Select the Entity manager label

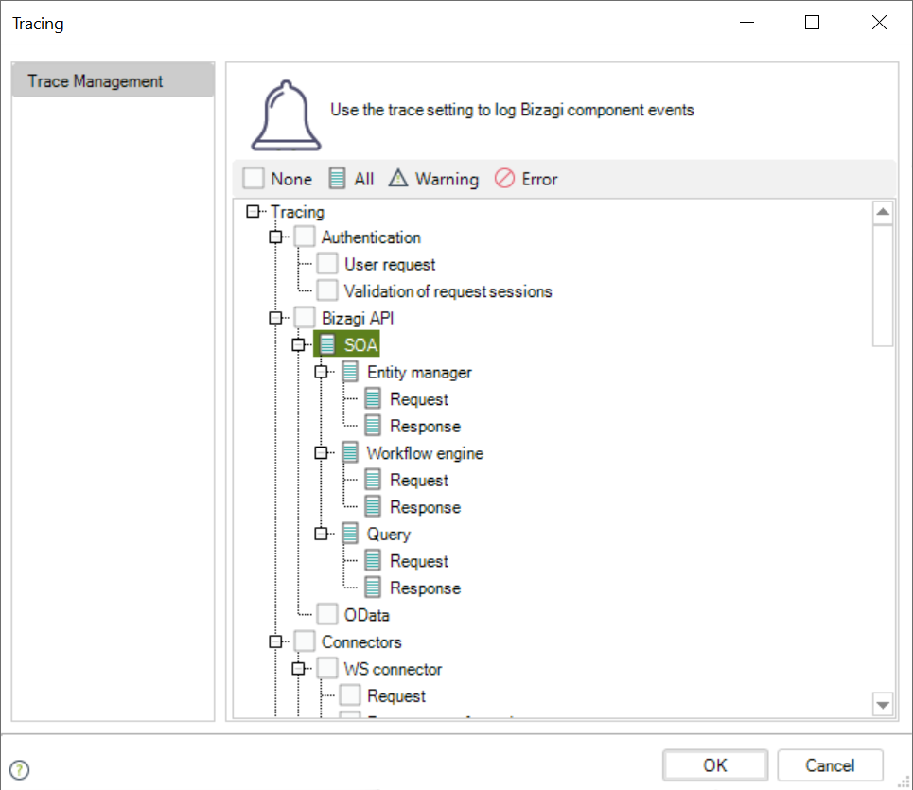coord(419,372)
